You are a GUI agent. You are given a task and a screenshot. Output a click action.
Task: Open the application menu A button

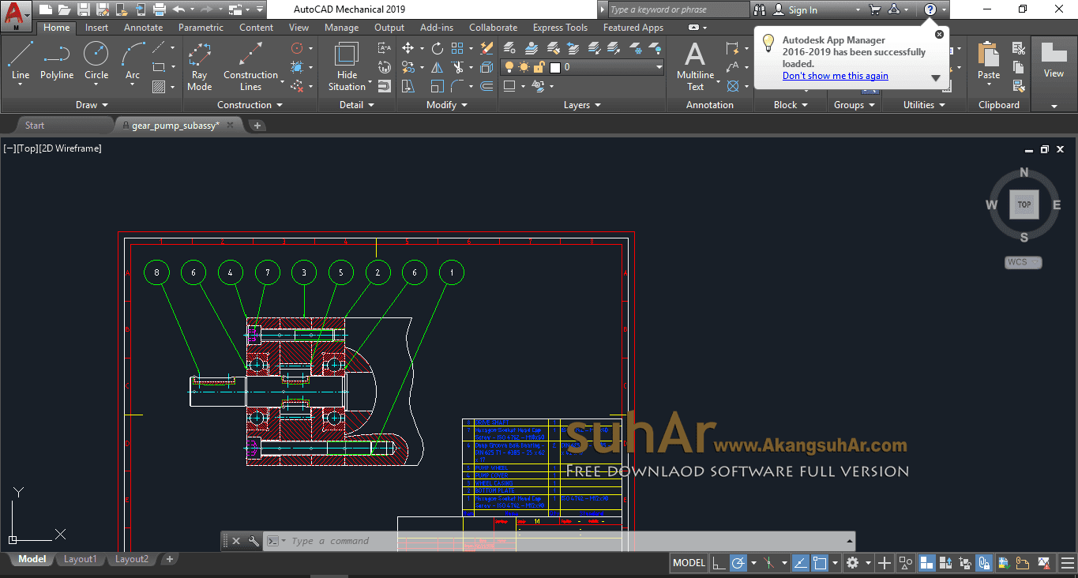(17, 14)
